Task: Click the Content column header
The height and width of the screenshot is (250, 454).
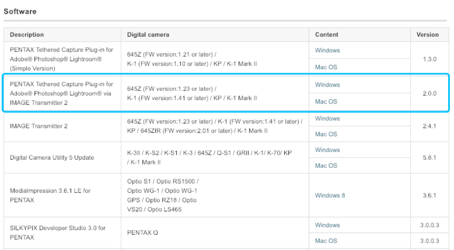Action: [x=327, y=35]
